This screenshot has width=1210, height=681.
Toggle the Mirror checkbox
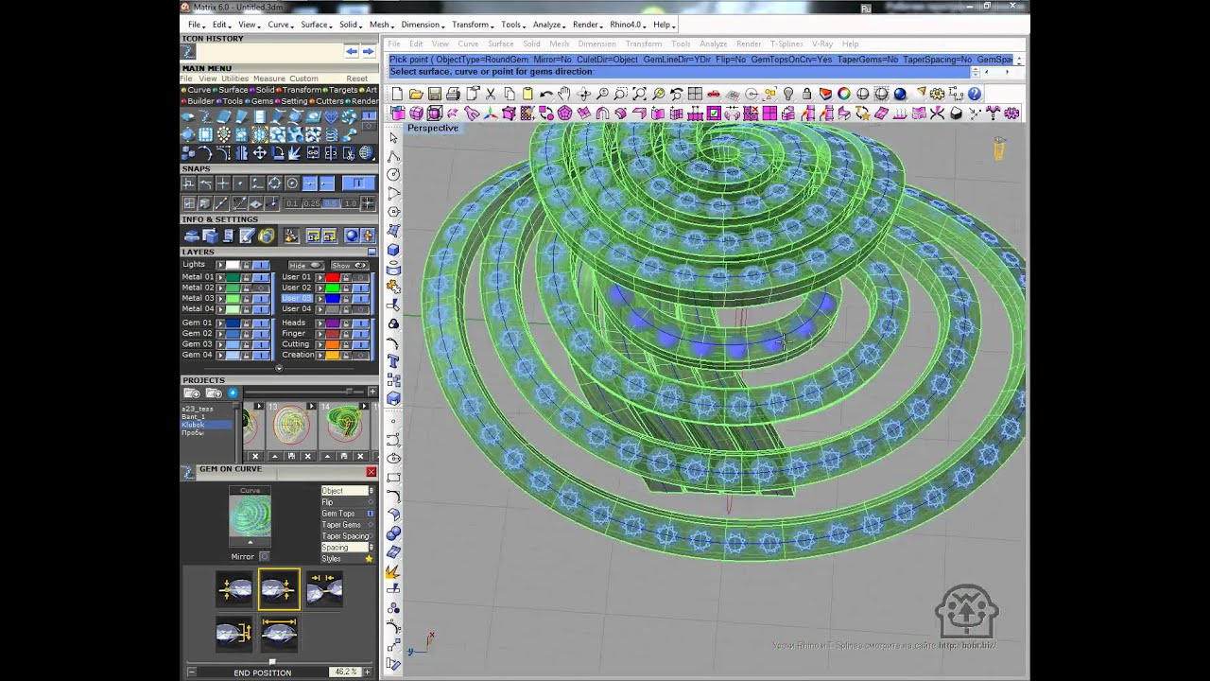click(x=264, y=556)
